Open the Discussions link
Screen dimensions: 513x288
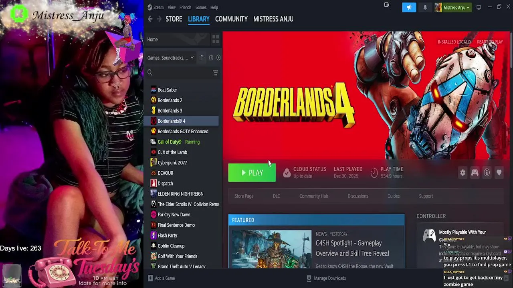tap(358, 196)
